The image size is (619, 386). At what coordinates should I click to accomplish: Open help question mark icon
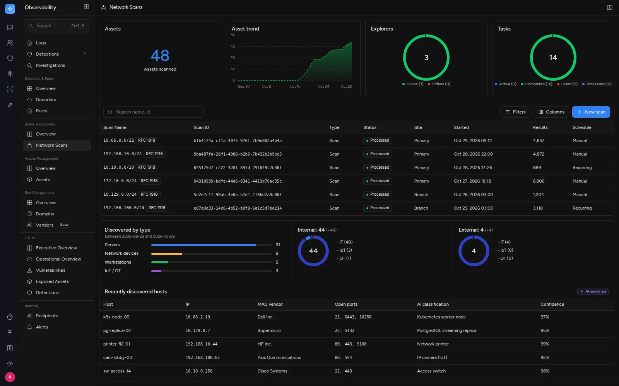point(10,317)
